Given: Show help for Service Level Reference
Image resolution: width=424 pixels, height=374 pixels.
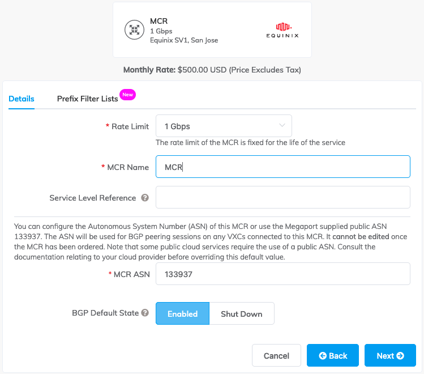Looking at the screenshot, I should pos(145,198).
